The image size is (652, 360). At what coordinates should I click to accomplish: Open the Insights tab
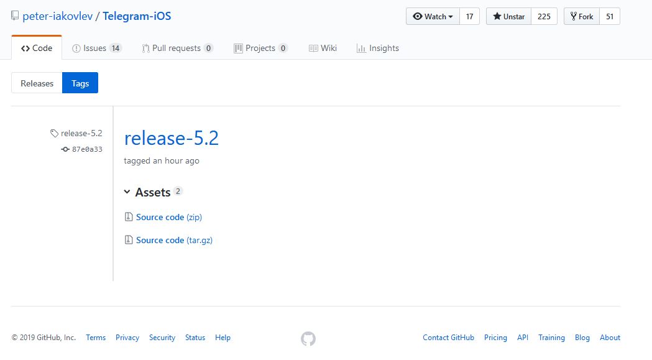[x=377, y=48]
